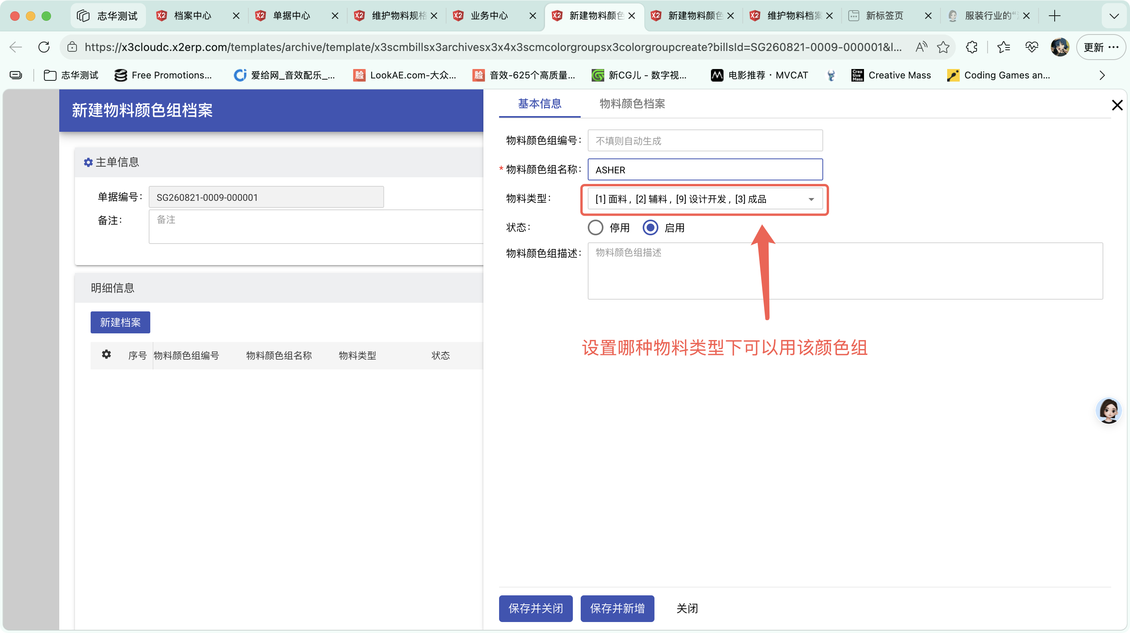This screenshot has width=1130, height=633.
Task: Click the browser essentials heart icon
Action: [1032, 47]
